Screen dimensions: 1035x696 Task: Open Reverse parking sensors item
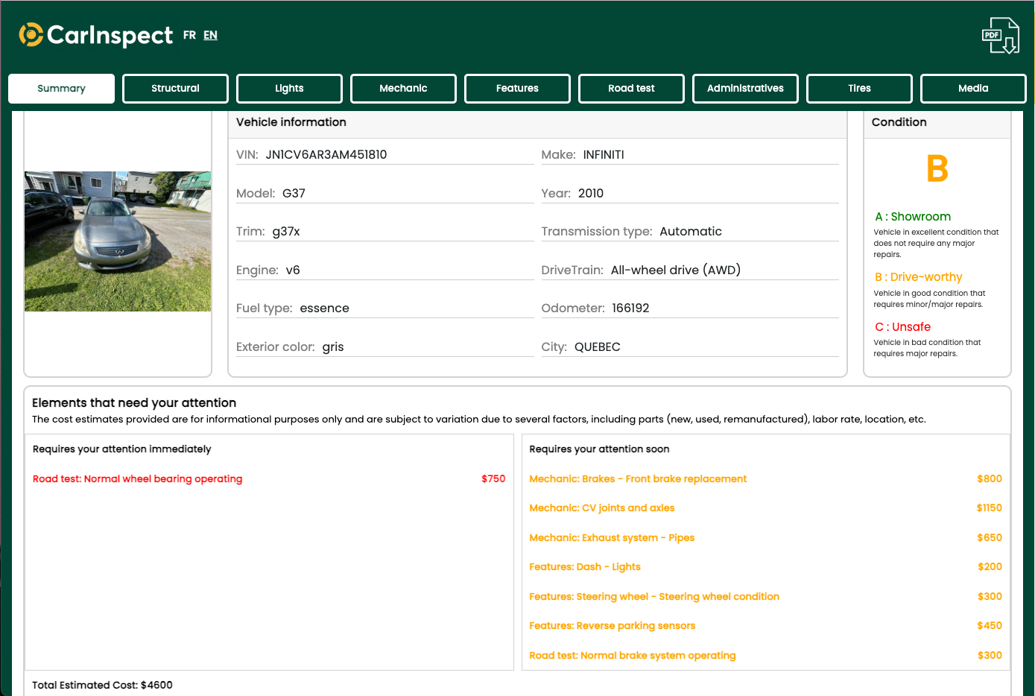tap(765, 626)
